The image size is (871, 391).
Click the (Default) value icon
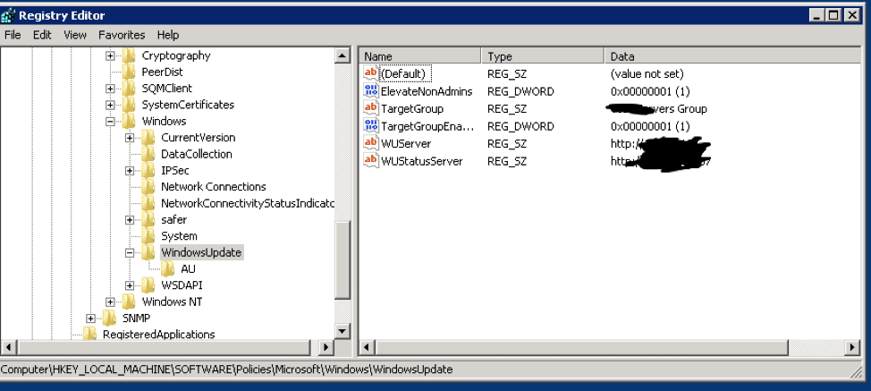point(371,73)
